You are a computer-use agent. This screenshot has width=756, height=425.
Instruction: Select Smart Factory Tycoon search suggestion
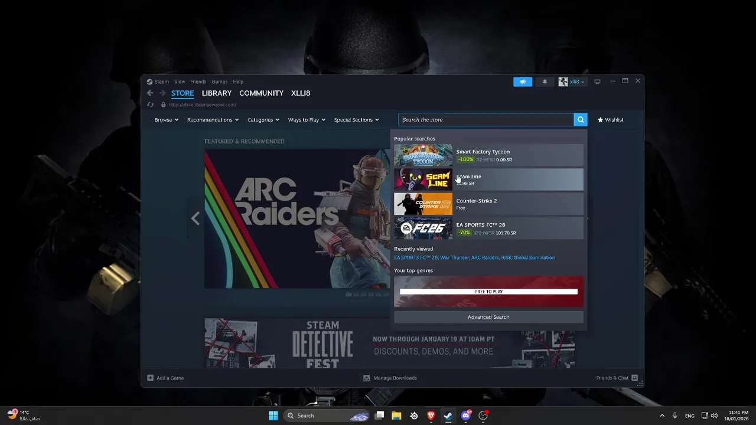click(x=488, y=155)
